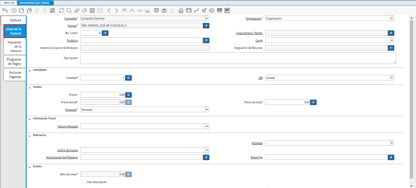Click the undo arrow in the toolbar
Image resolution: width=416 pixels, height=188 pixels.
tap(5, 11)
